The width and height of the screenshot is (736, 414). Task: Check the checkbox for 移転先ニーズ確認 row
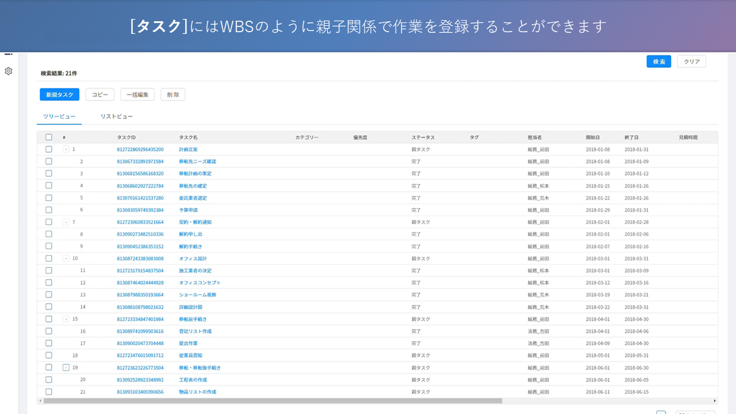point(49,162)
